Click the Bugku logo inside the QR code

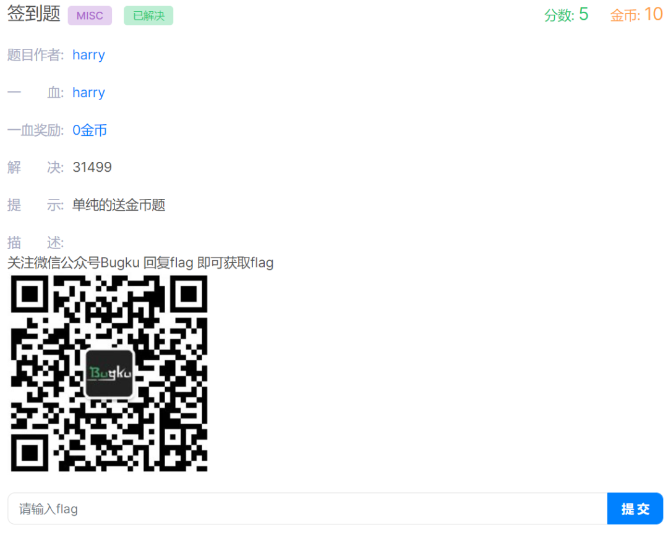coord(109,373)
